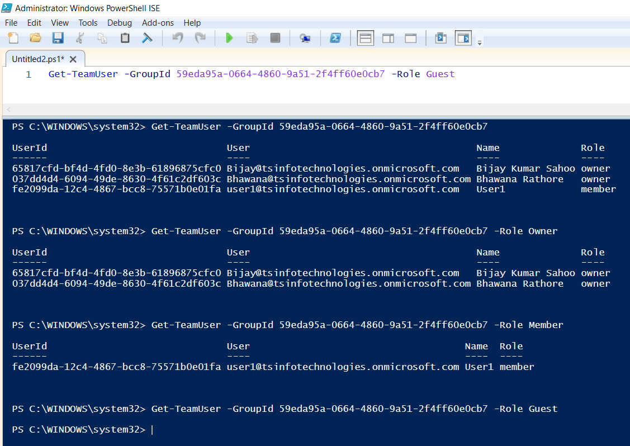The height and width of the screenshot is (446, 630).
Task: Open the New Remote PowerShell Tab icon
Action: [x=305, y=38]
